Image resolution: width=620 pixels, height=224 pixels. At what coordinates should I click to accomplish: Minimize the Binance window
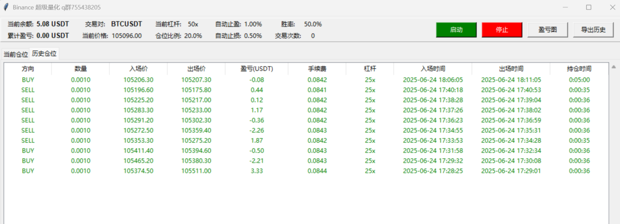(565, 7)
